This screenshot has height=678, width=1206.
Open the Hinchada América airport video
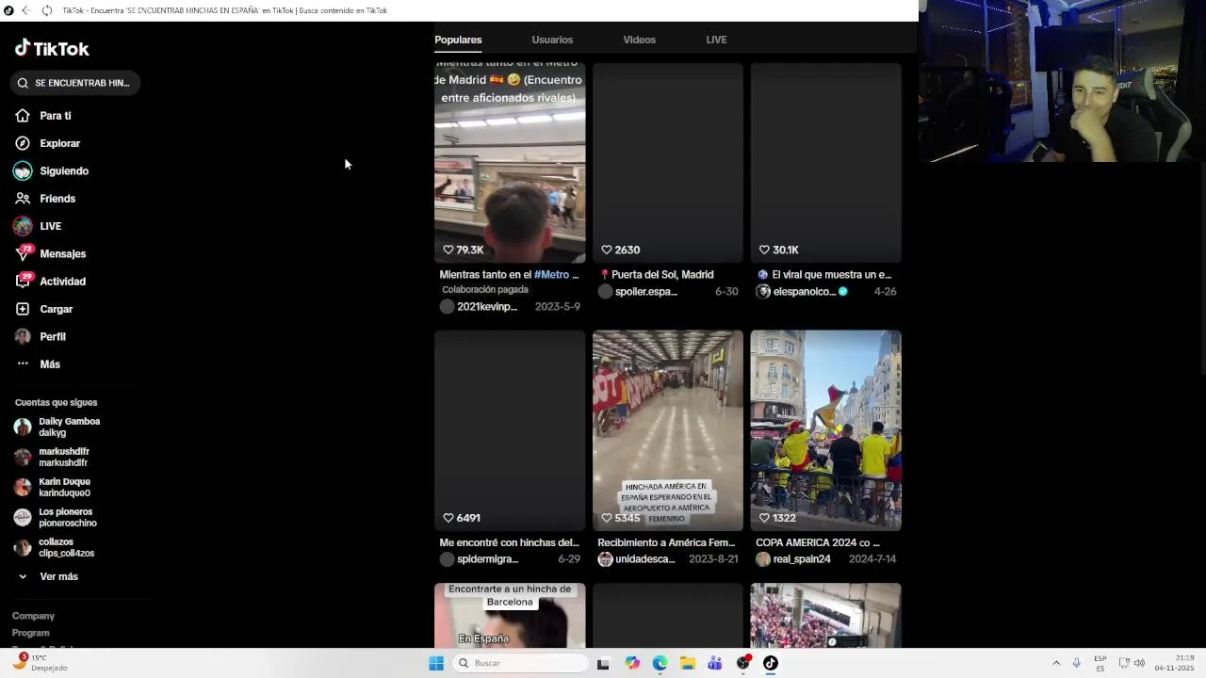pyautogui.click(x=668, y=430)
